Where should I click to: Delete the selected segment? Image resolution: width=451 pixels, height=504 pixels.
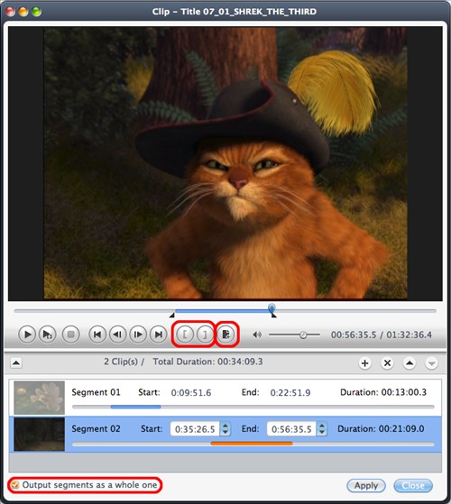tap(387, 363)
